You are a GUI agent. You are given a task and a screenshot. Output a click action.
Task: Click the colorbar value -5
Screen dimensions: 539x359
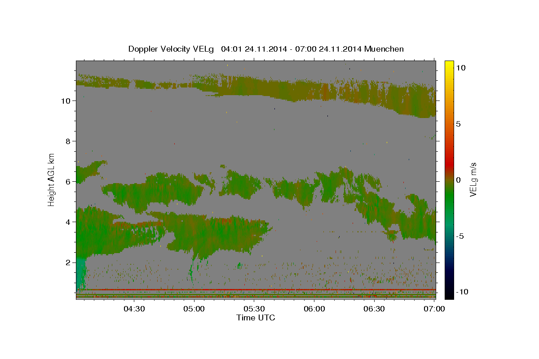pos(460,236)
